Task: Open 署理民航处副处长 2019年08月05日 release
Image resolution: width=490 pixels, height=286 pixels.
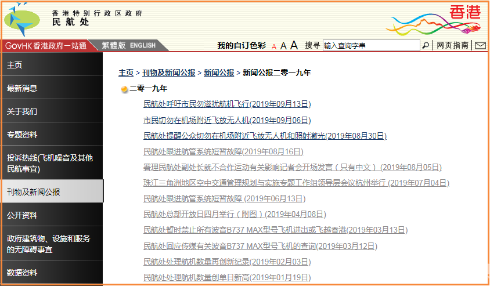Action: 293,167
